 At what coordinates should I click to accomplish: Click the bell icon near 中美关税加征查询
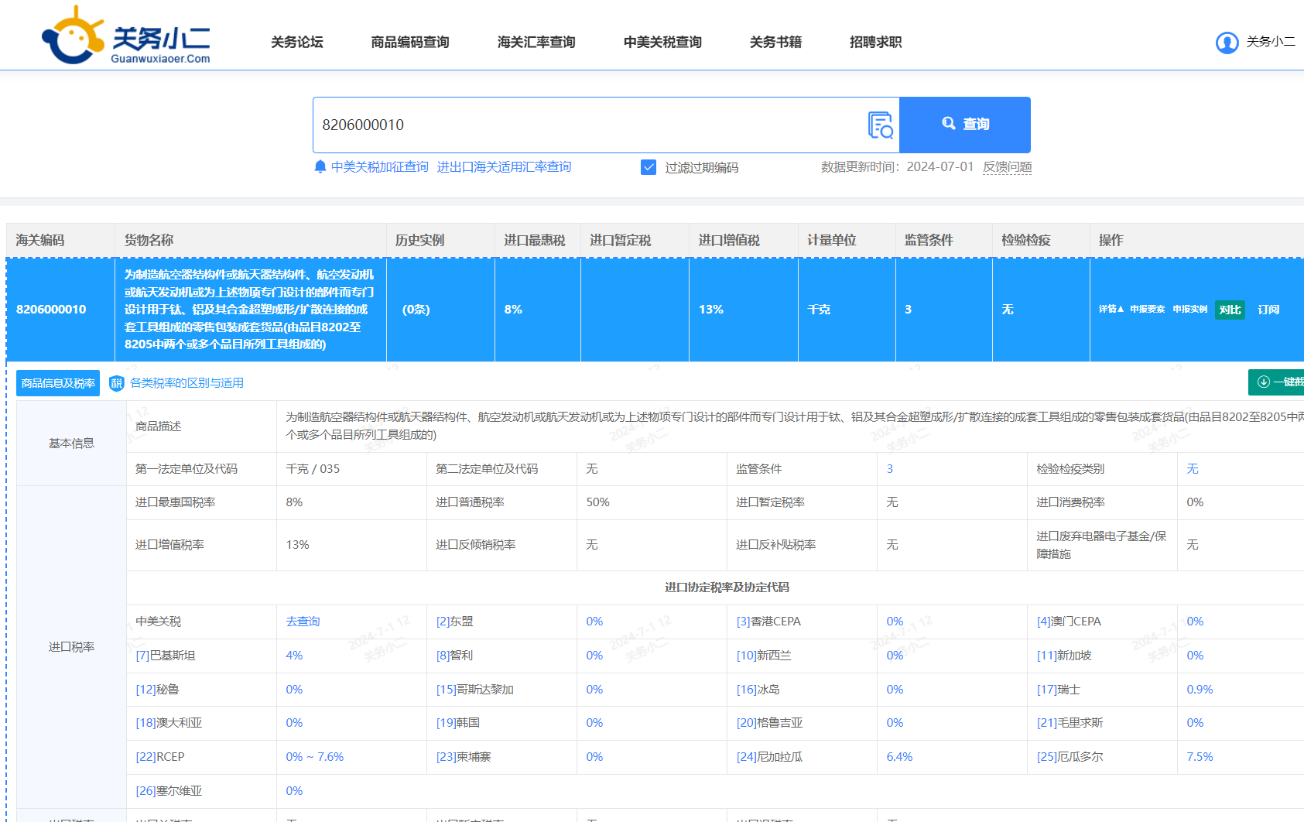click(320, 166)
